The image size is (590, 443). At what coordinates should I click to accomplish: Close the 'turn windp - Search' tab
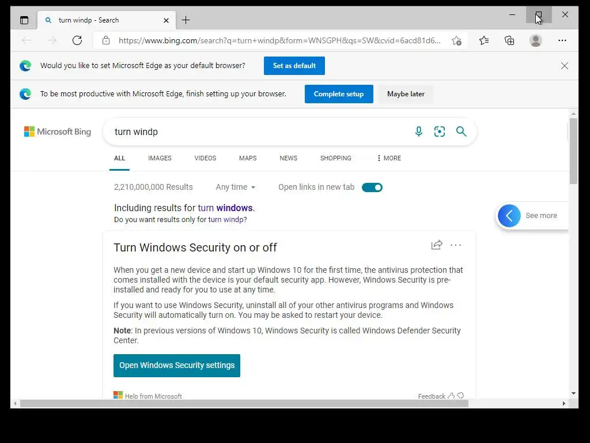(166, 20)
